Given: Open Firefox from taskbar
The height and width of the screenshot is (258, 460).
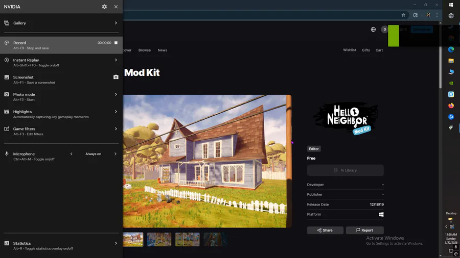Looking at the screenshot, I should click(x=451, y=106).
